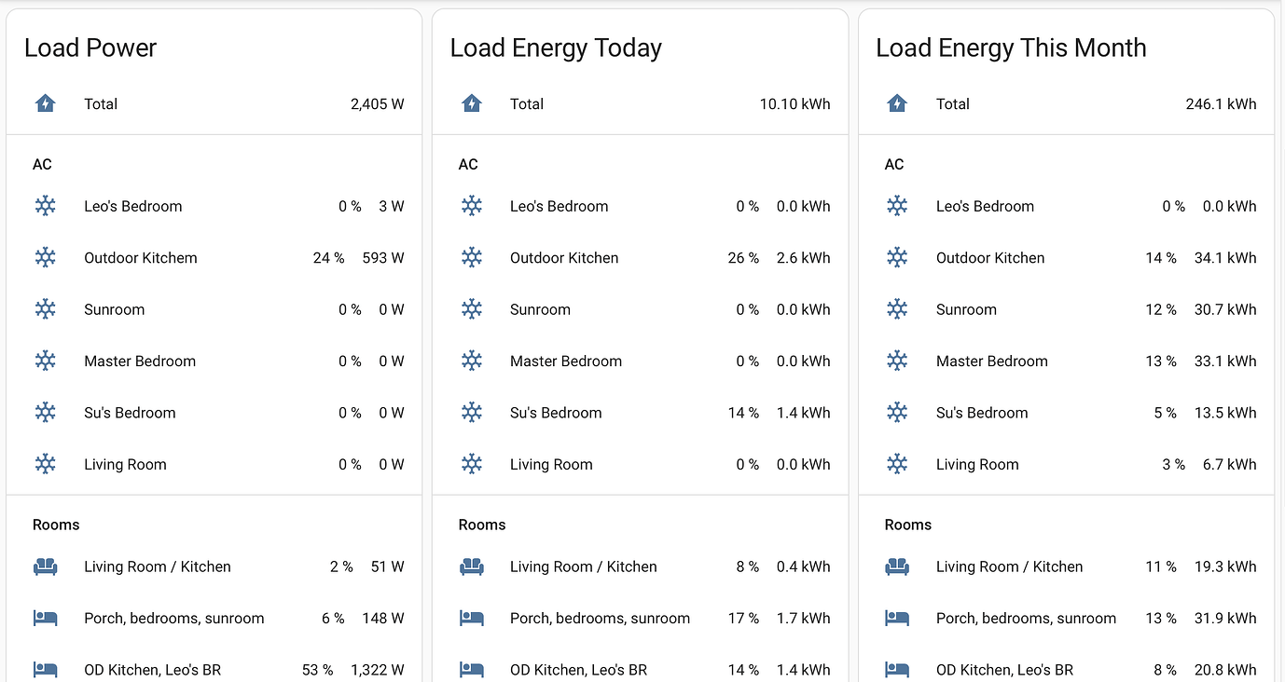Click the 2,405 W total power value
The height and width of the screenshot is (682, 1285).
coord(378,103)
